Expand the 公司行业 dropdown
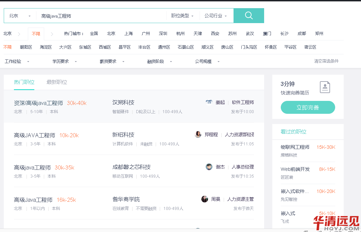The height and width of the screenshot is (232, 361). [216, 16]
